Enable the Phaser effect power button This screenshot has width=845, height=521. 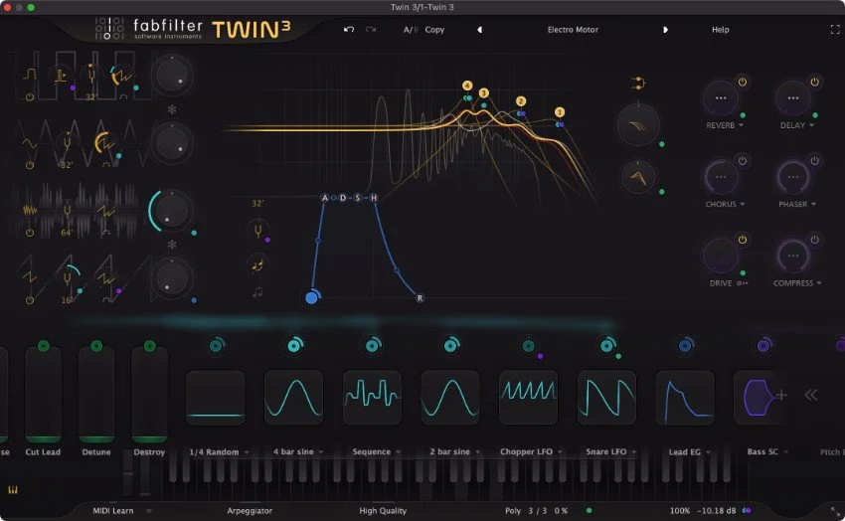(x=815, y=160)
